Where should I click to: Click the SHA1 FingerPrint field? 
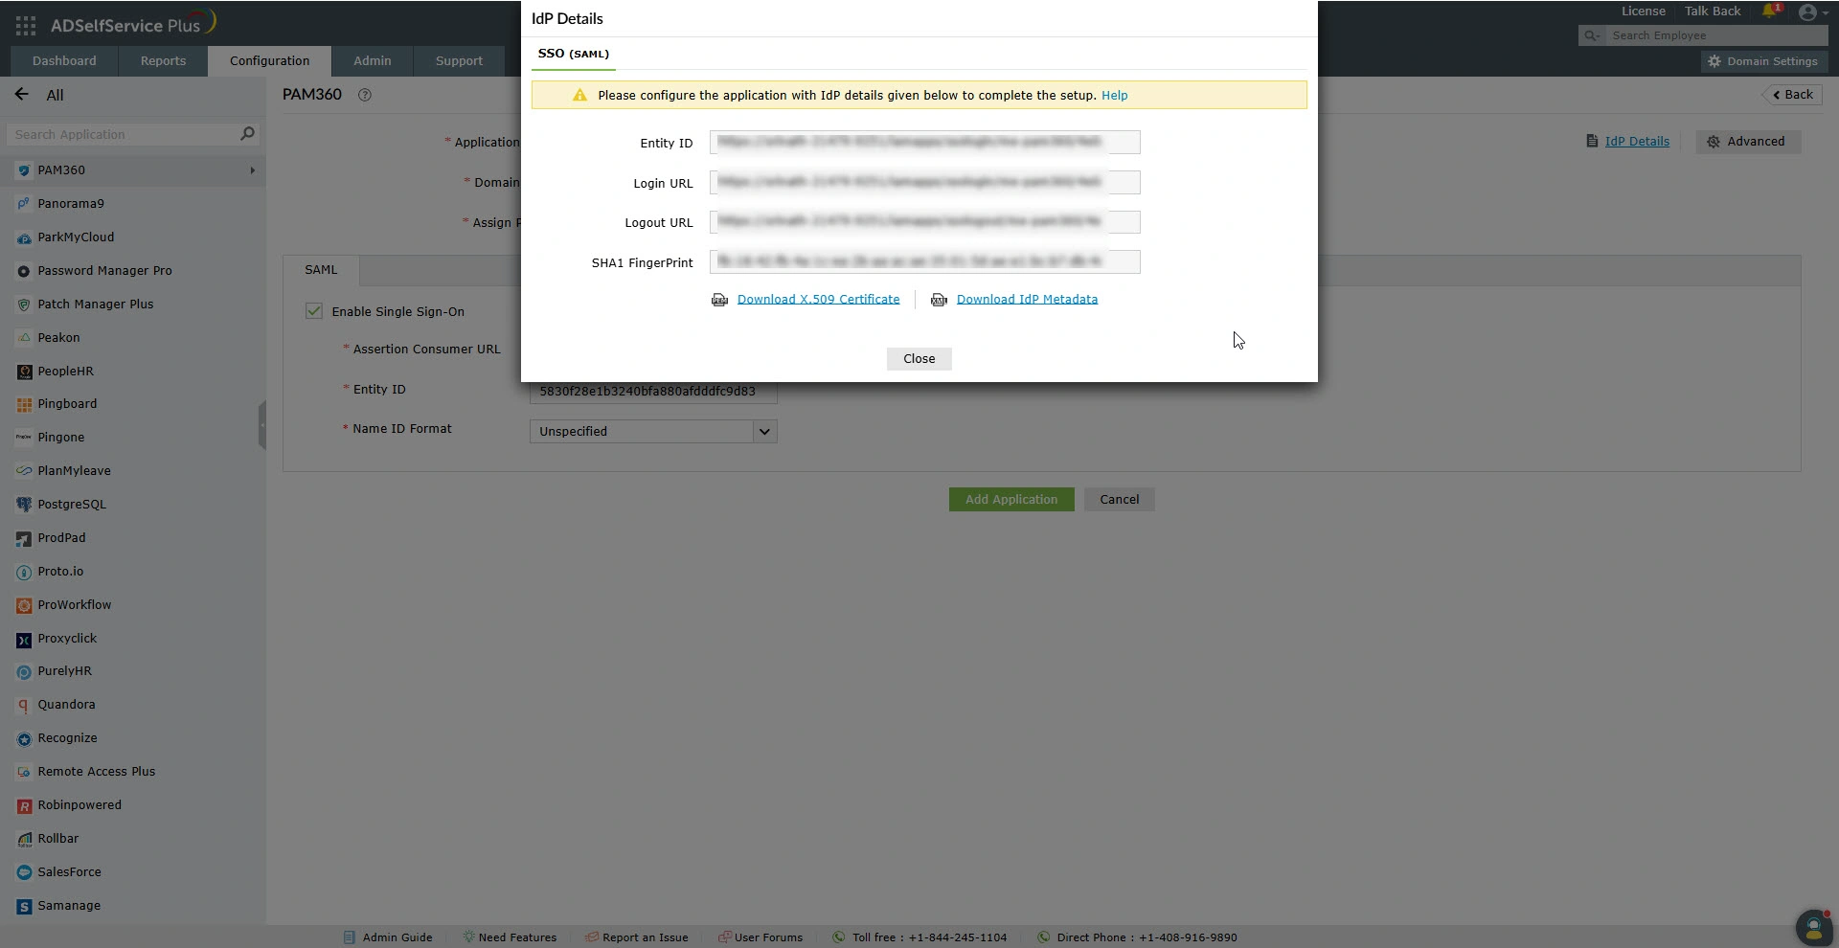(x=924, y=262)
